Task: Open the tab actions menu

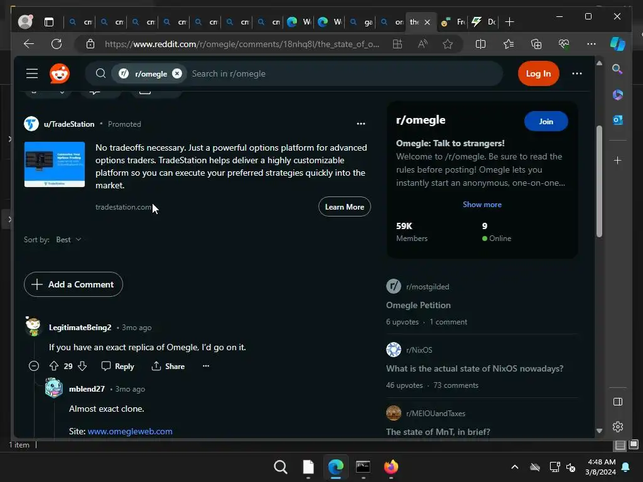Action: 49,22
